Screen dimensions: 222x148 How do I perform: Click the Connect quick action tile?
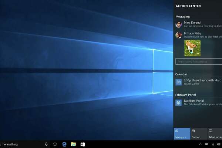coord(199,134)
